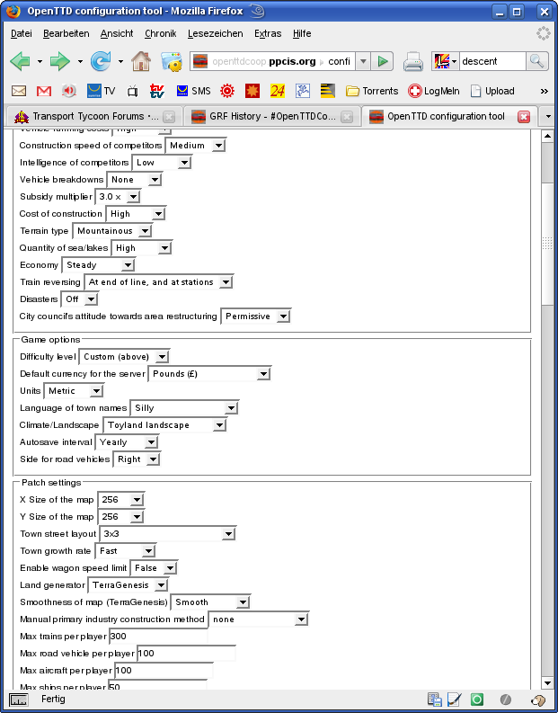Open Construction speed of competitors dropdown
558x713 pixels.
[x=195, y=146]
